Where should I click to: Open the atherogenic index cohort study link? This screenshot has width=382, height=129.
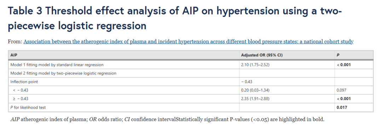coord(188,42)
